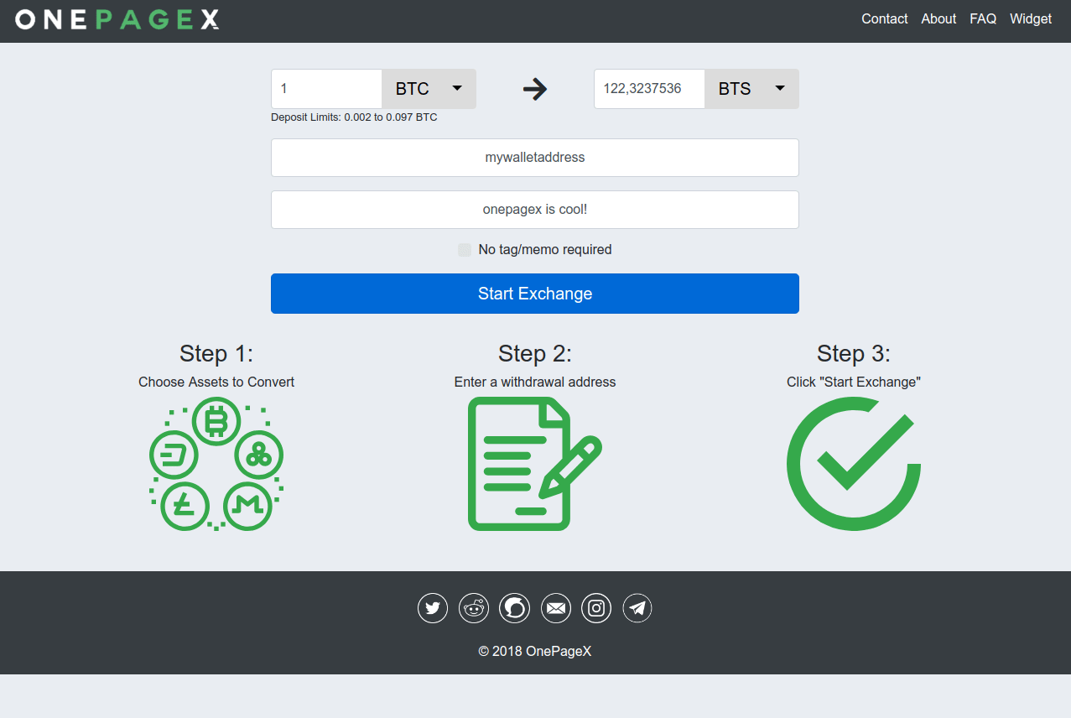
Task: Click 'Enter a withdrawal address' text
Action: (535, 382)
